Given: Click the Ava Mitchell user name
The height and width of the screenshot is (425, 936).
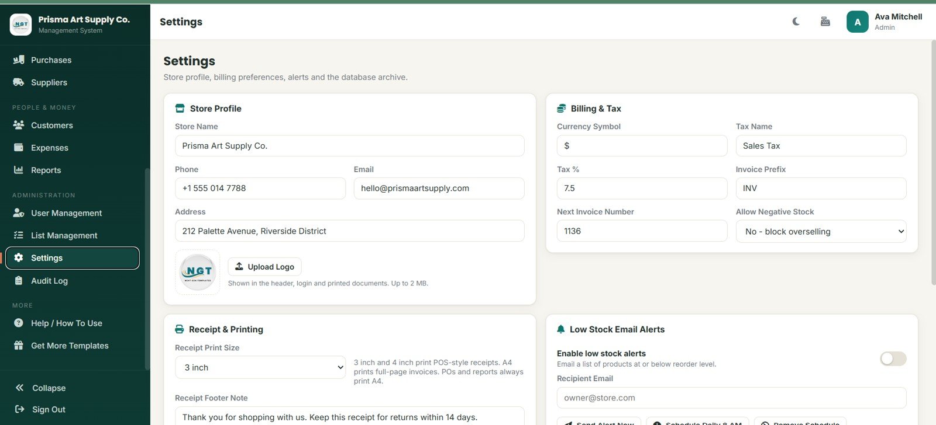Looking at the screenshot, I should [899, 17].
